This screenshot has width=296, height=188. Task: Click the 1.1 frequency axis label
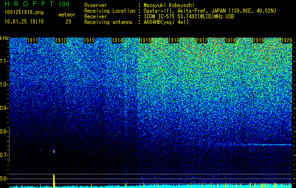[4, 61]
